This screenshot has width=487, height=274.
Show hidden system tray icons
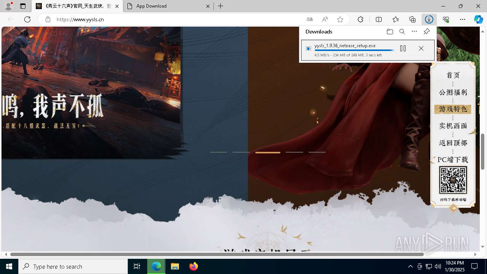pos(410,266)
